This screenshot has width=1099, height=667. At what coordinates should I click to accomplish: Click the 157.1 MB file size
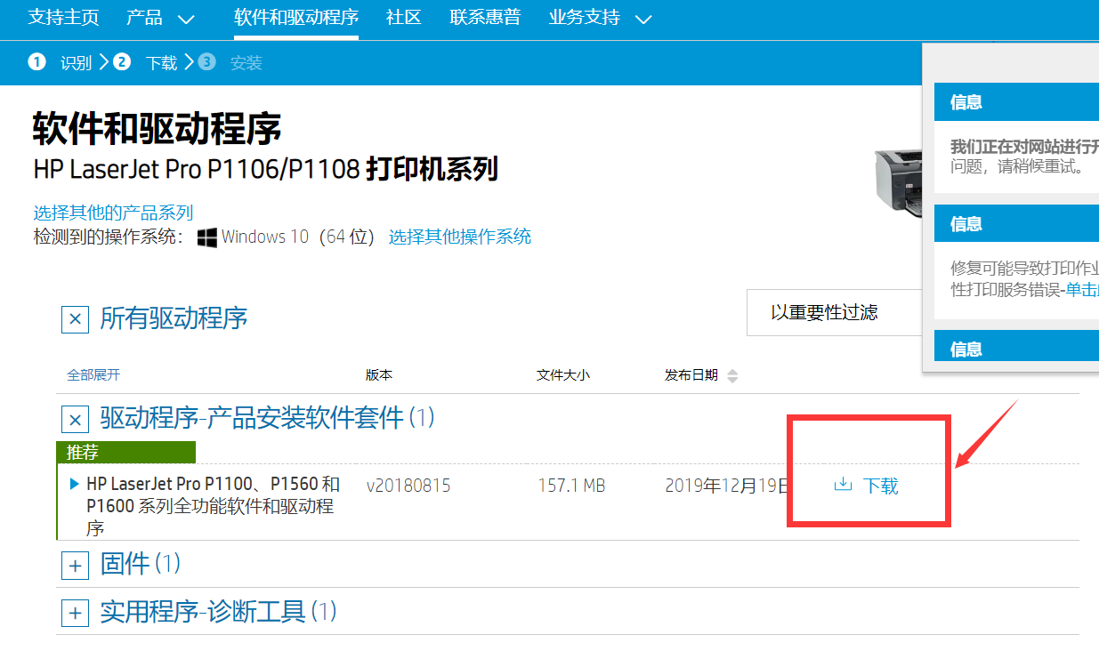point(571,486)
